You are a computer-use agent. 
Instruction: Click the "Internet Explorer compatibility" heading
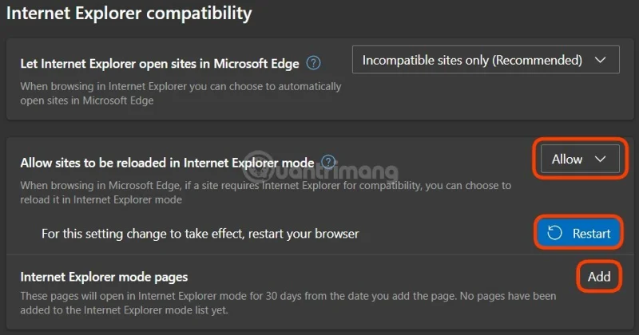tap(129, 14)
